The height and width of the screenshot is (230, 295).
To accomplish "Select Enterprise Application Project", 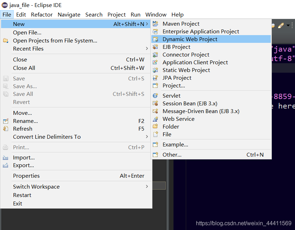I will click(211, 31).
